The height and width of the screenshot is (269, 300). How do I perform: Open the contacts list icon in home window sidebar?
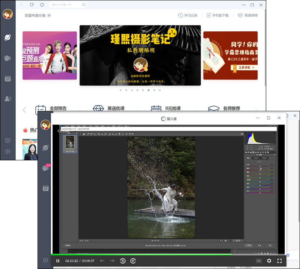coord(8,99)
